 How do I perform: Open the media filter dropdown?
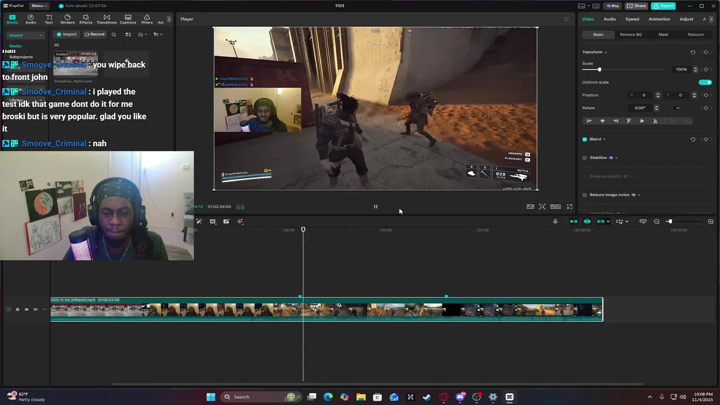coord(157,34)
